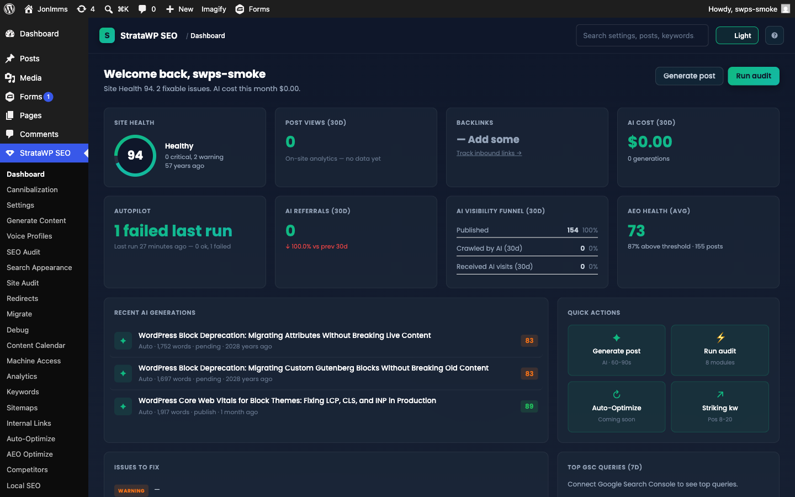Toggle the Light theme button

point(737,35)
